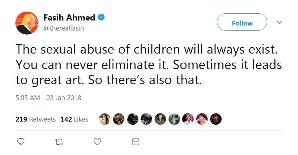
Task: Open Fasih Ahmed's profile avatar
Action: [x=27, y=23]
